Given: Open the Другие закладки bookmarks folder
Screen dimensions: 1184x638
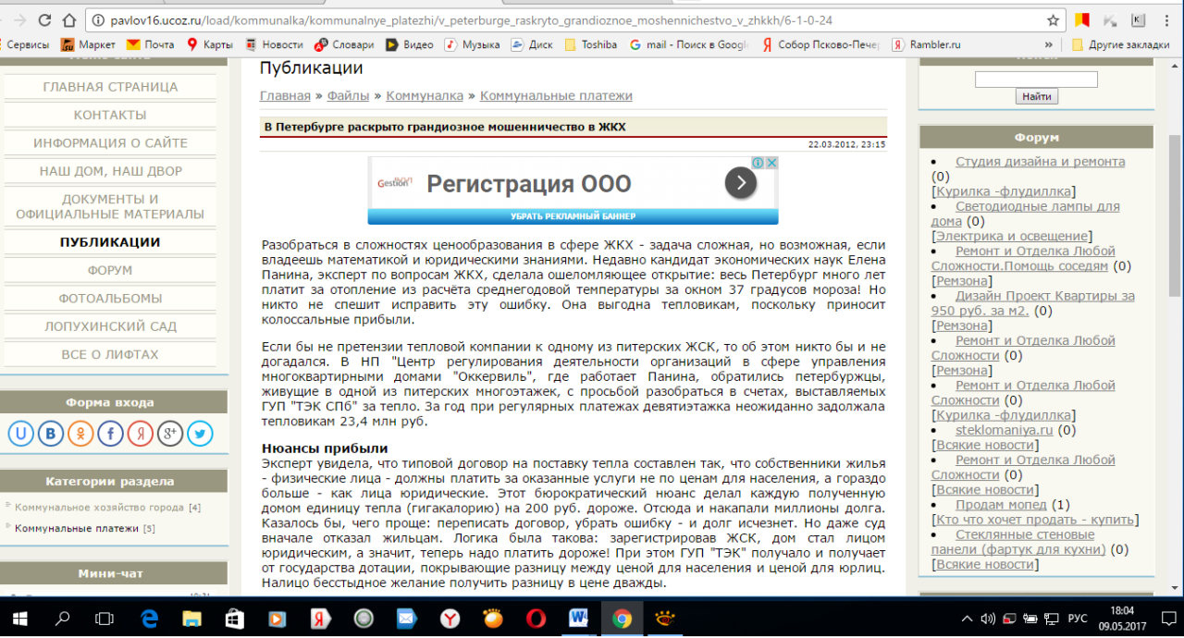Looking at the screenshot, I should pyautogui.click(x=1120, y=44).
